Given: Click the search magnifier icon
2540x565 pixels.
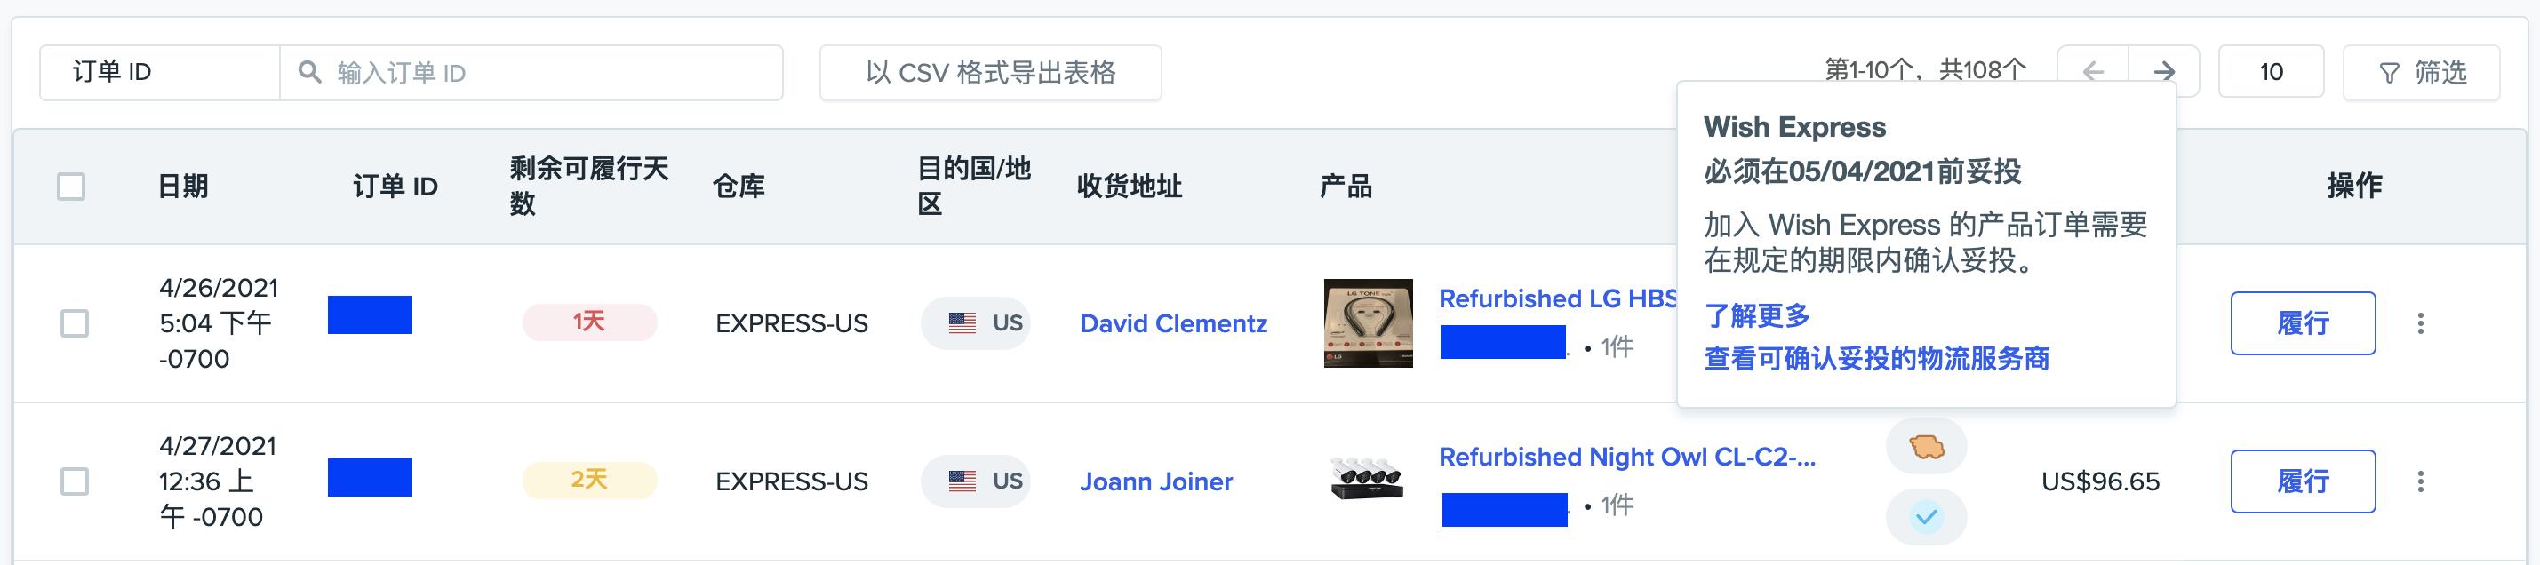Looking at the screenshot, I should [309, 72].
